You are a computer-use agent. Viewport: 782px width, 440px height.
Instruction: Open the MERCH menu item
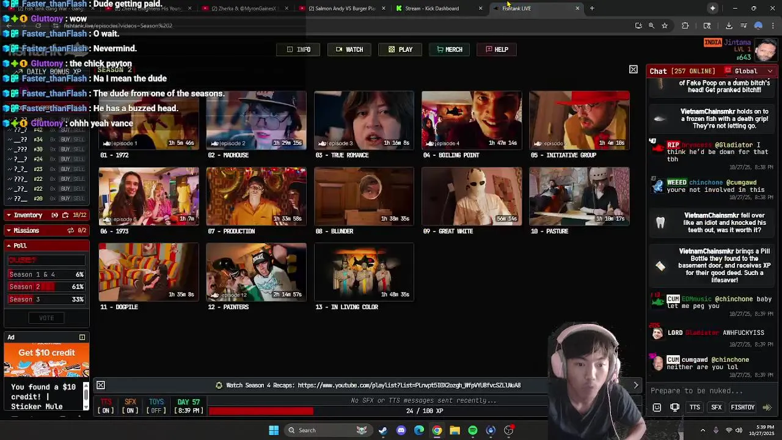click(x=450, y=50)
